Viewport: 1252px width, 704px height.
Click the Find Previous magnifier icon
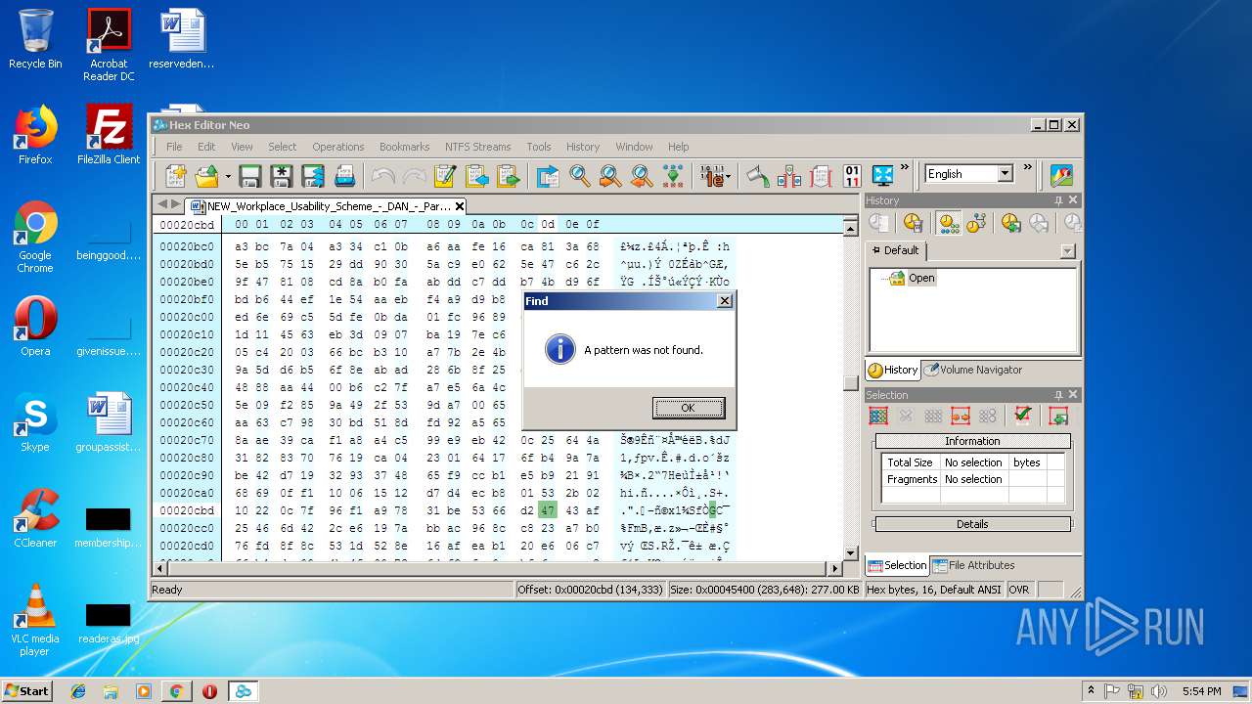pos(610,176)
